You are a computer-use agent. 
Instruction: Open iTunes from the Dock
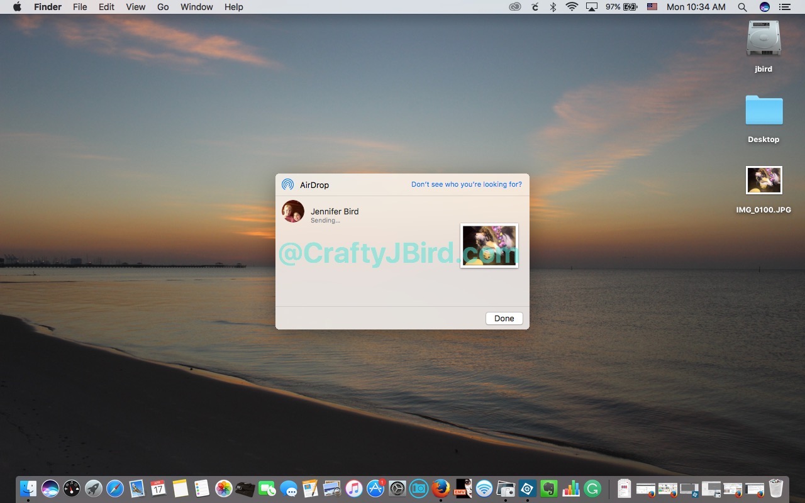pyautogui.click(x=354, y=489)
